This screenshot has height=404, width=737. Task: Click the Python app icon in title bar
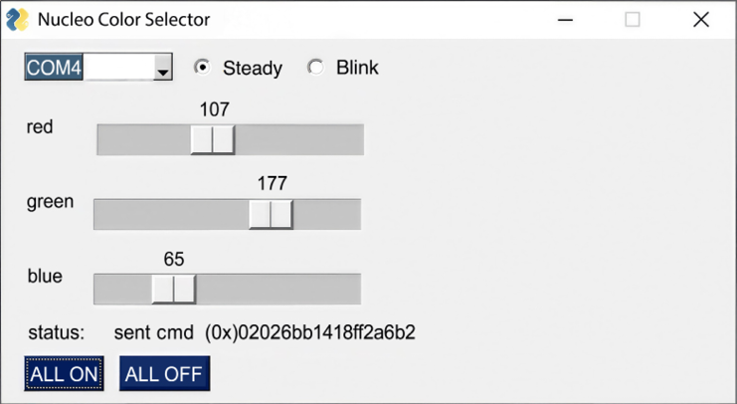tap(17, 20)
